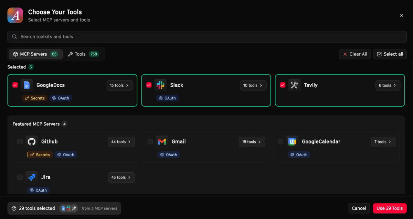Click the Jira logo icon
This screenshot has height=219, width=413.
tap(32, 177)
